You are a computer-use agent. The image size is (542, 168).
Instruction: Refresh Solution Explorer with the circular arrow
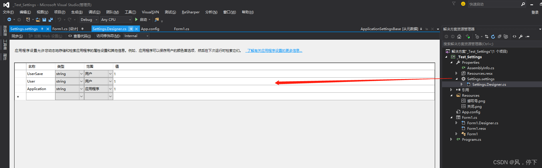tap(493, 36)
